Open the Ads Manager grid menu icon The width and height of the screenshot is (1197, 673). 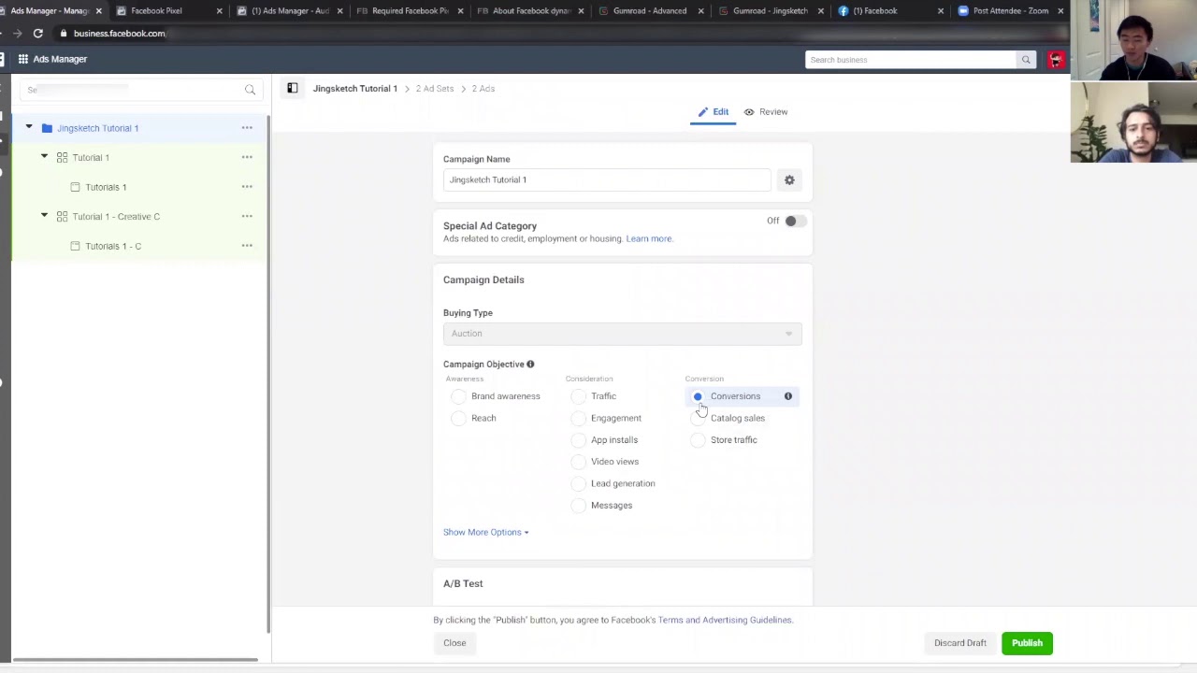click(x=22, y=59)
